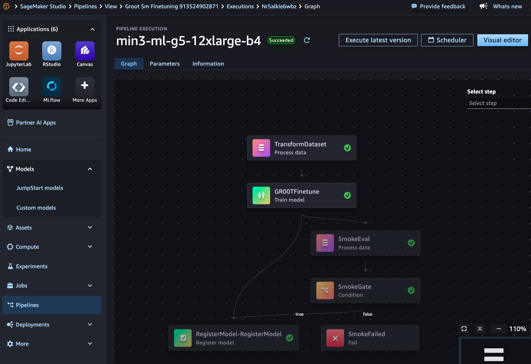Screen dimensions: 531x364
Task: Refresh the pipeline execution status
Action: click(x=307, y=40)
